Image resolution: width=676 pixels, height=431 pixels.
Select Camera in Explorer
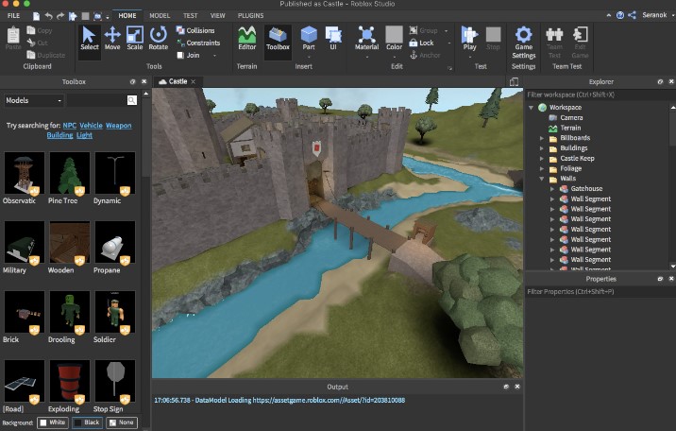click(571, 118)
